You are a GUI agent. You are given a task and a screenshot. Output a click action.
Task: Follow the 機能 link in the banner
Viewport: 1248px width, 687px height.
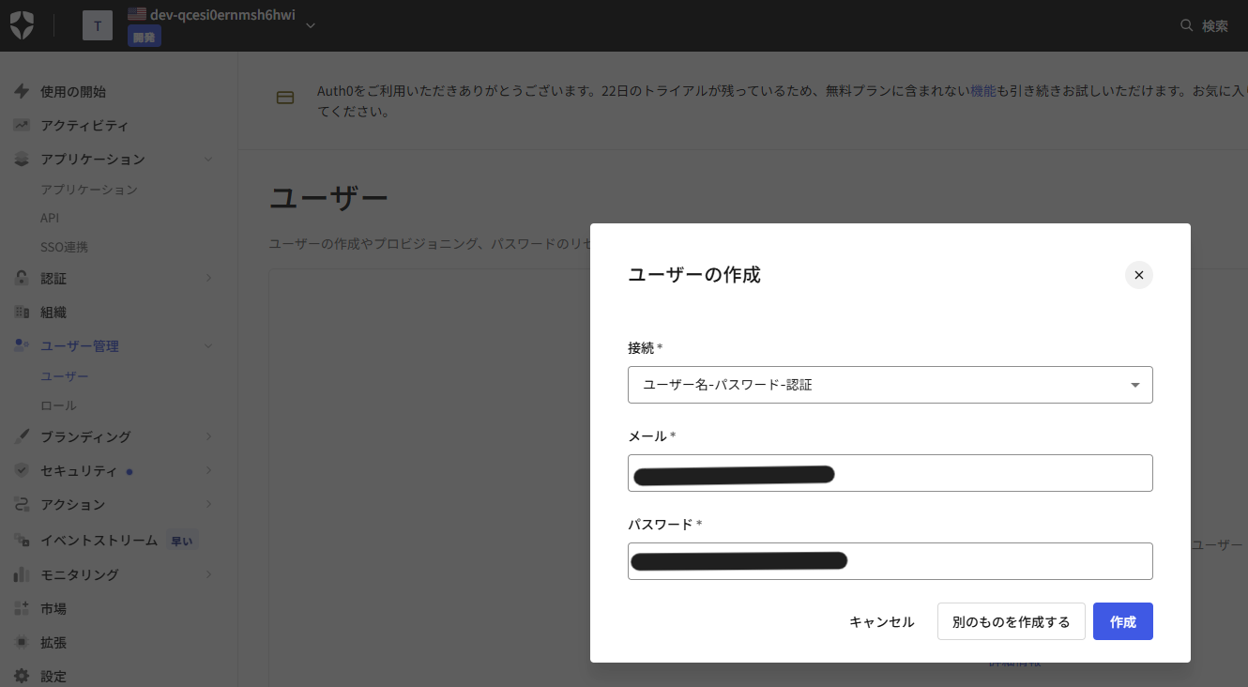click(983, 92)
